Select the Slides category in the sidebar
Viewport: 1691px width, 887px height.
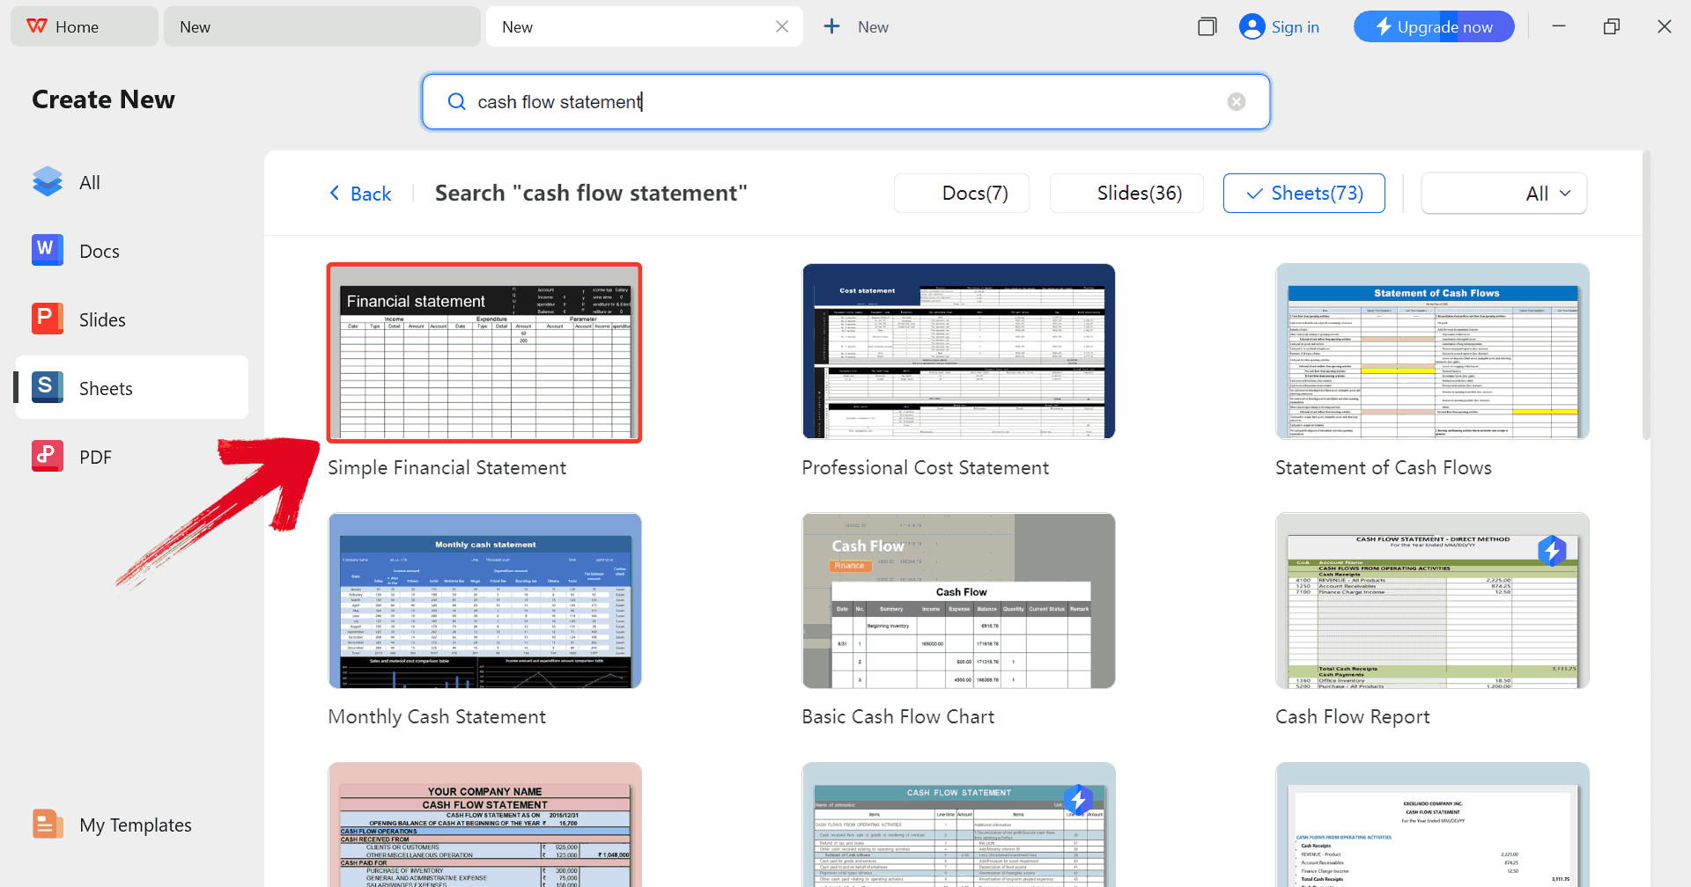[x=100, y=319]
